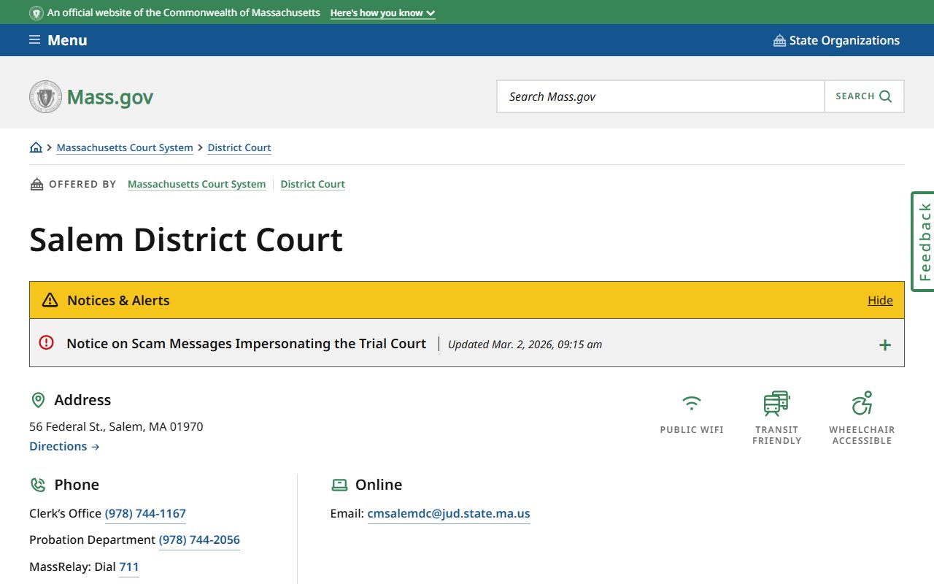This screenshot has height=584, width=934.
Task: Click the Offered By building icon
Action: [36, 184]
